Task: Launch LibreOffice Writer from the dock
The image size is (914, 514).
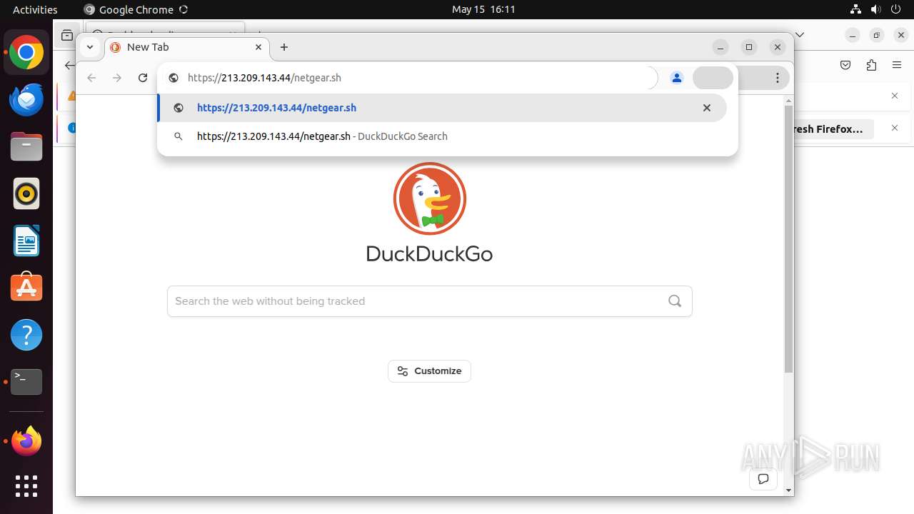Action: [26, 241]
